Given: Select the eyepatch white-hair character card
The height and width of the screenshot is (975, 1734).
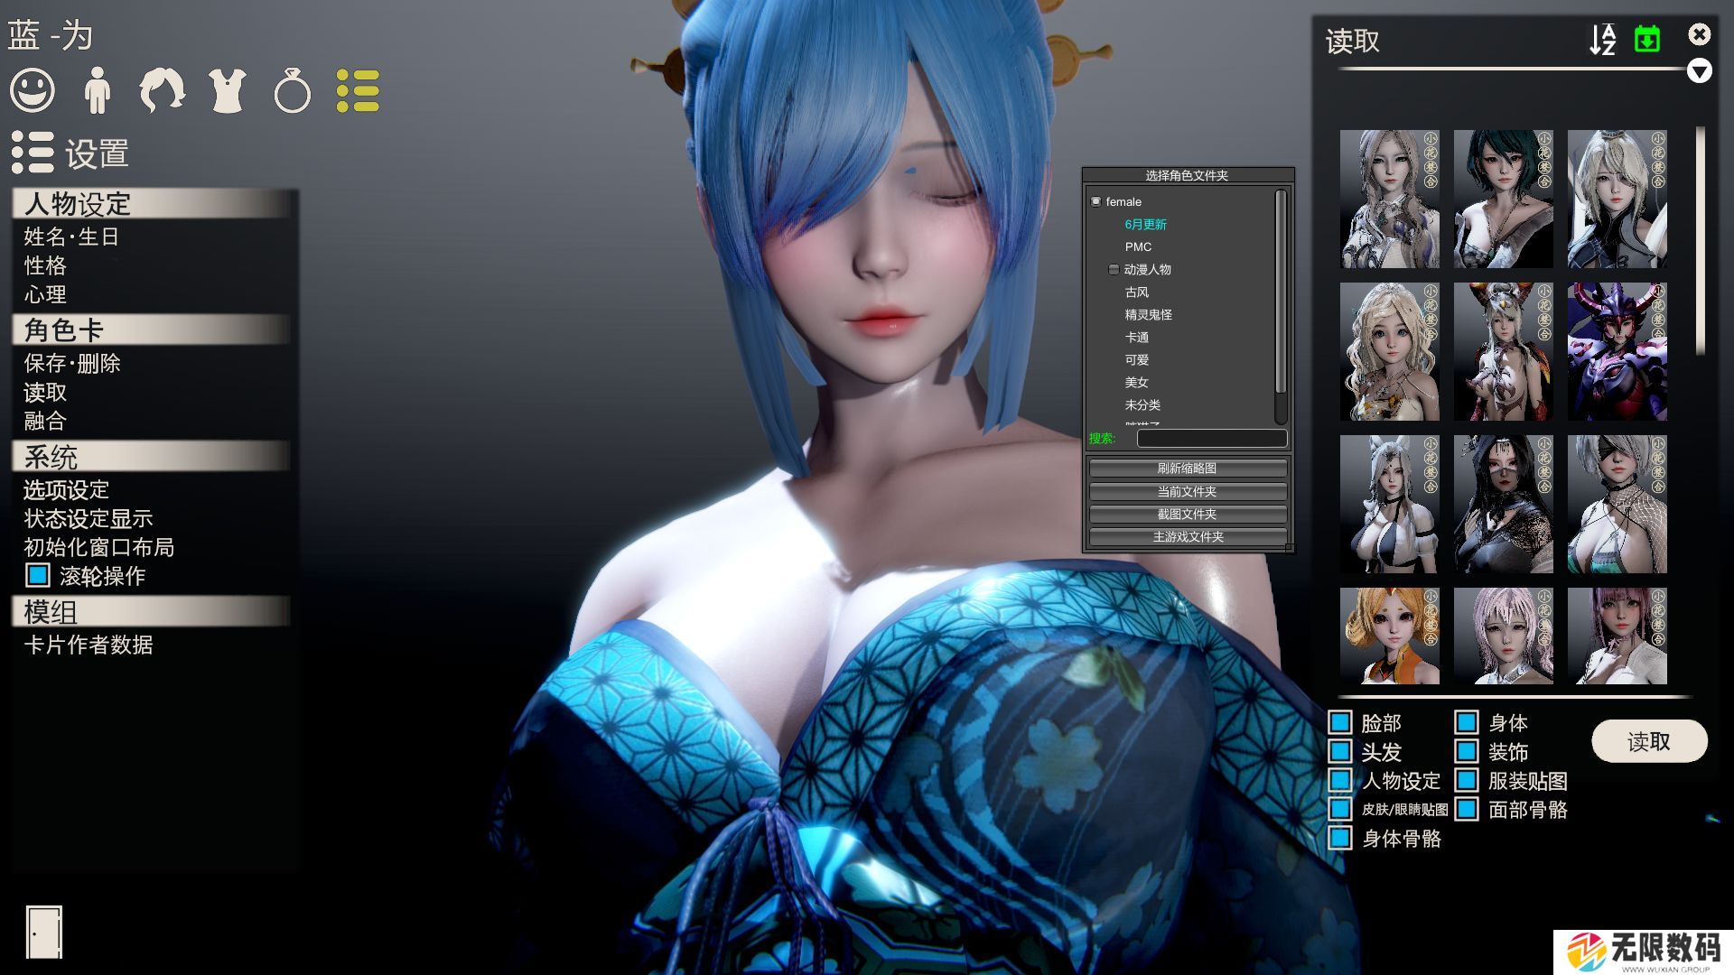Looking at the screenshot, I should pyautogui.click(x=1617, y=504).
